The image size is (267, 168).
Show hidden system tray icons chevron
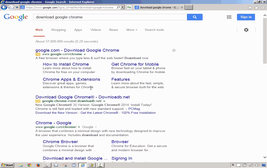[x=233, y=165]
